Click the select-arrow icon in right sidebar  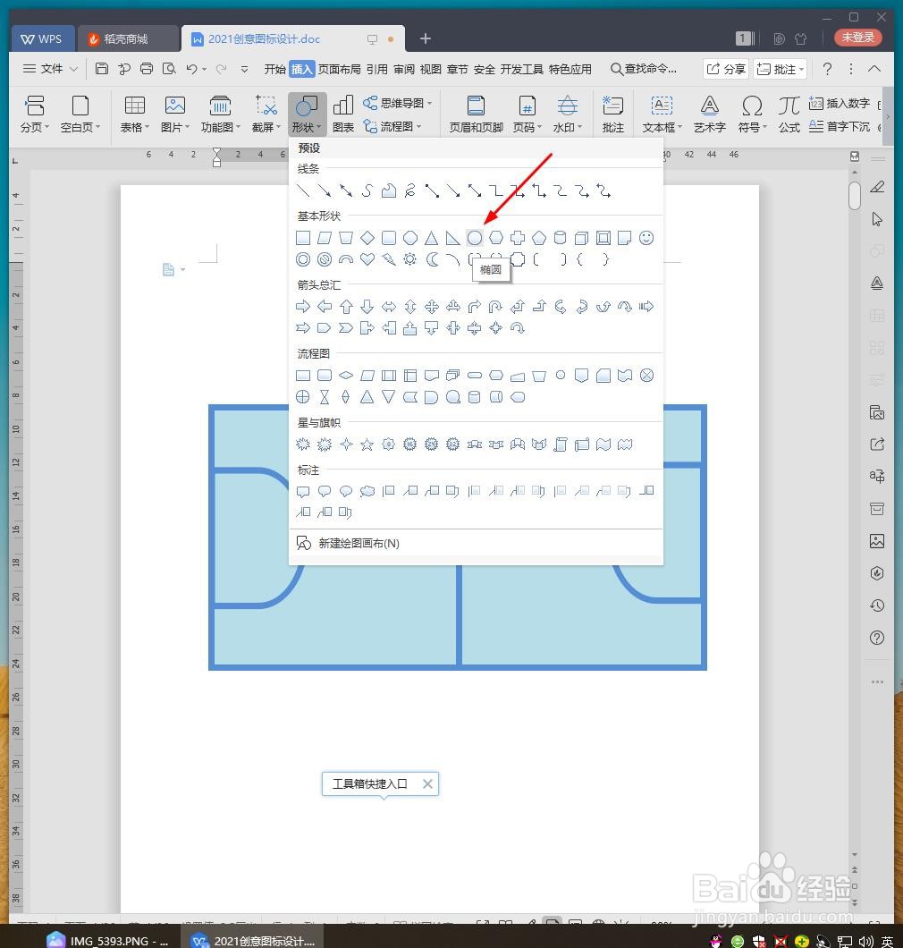pyautogui.click(x=877, y=219)
